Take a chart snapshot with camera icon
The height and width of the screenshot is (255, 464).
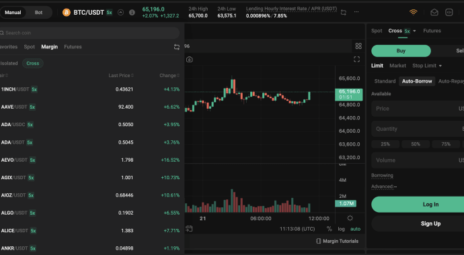[190, 60]
